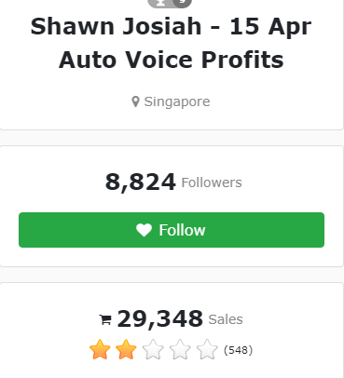Click "Auto Voice Profits" heading line
344x378 pixels.
tap(172, 60)
